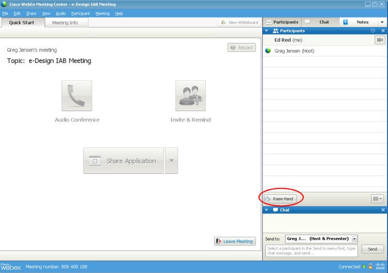Open the Send to recipient dropdown
Viewport: 388px width, 273px height.
354,239
